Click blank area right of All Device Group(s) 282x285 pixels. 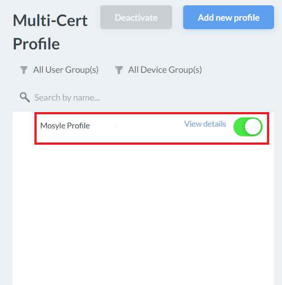pos(243,70)
